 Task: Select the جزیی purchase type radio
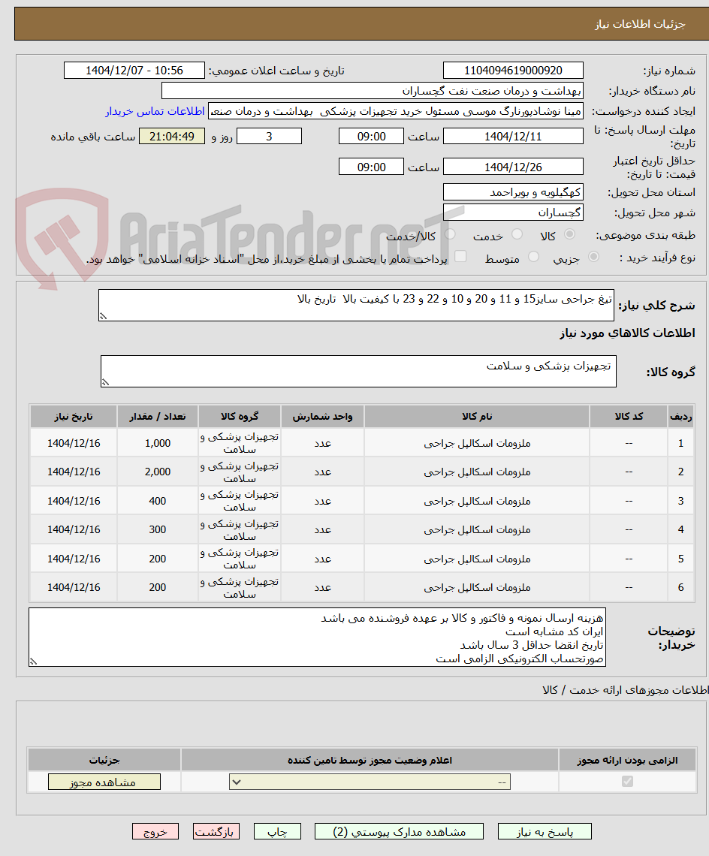tap(594, 257)
